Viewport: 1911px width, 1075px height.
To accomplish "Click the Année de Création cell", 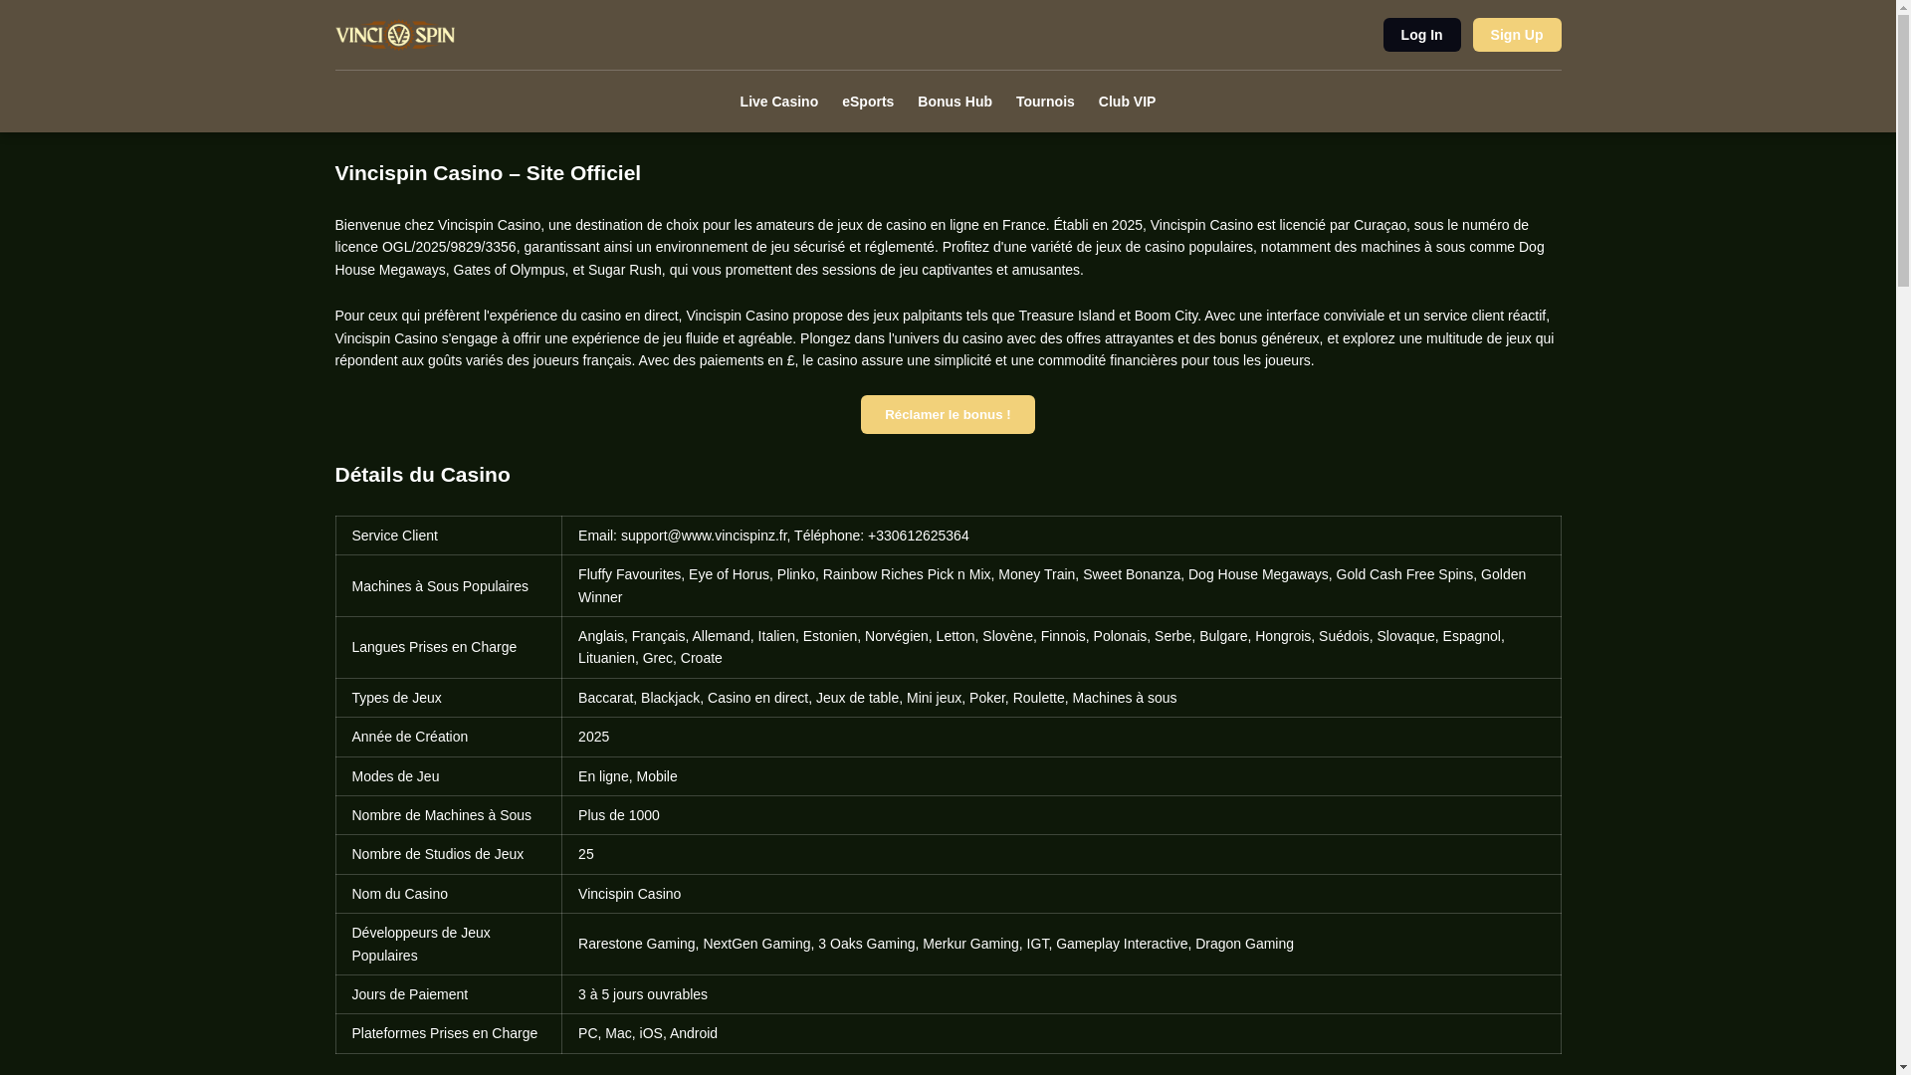I will click(x=449, y=737).
